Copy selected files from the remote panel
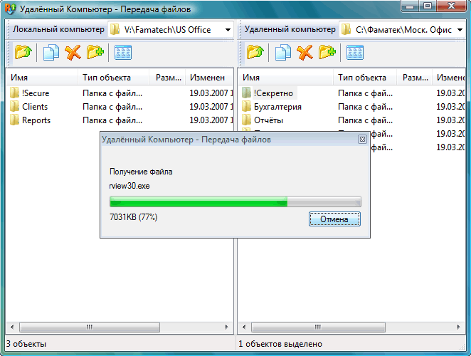This screenshot has height=356, width=471. (282, 52)
